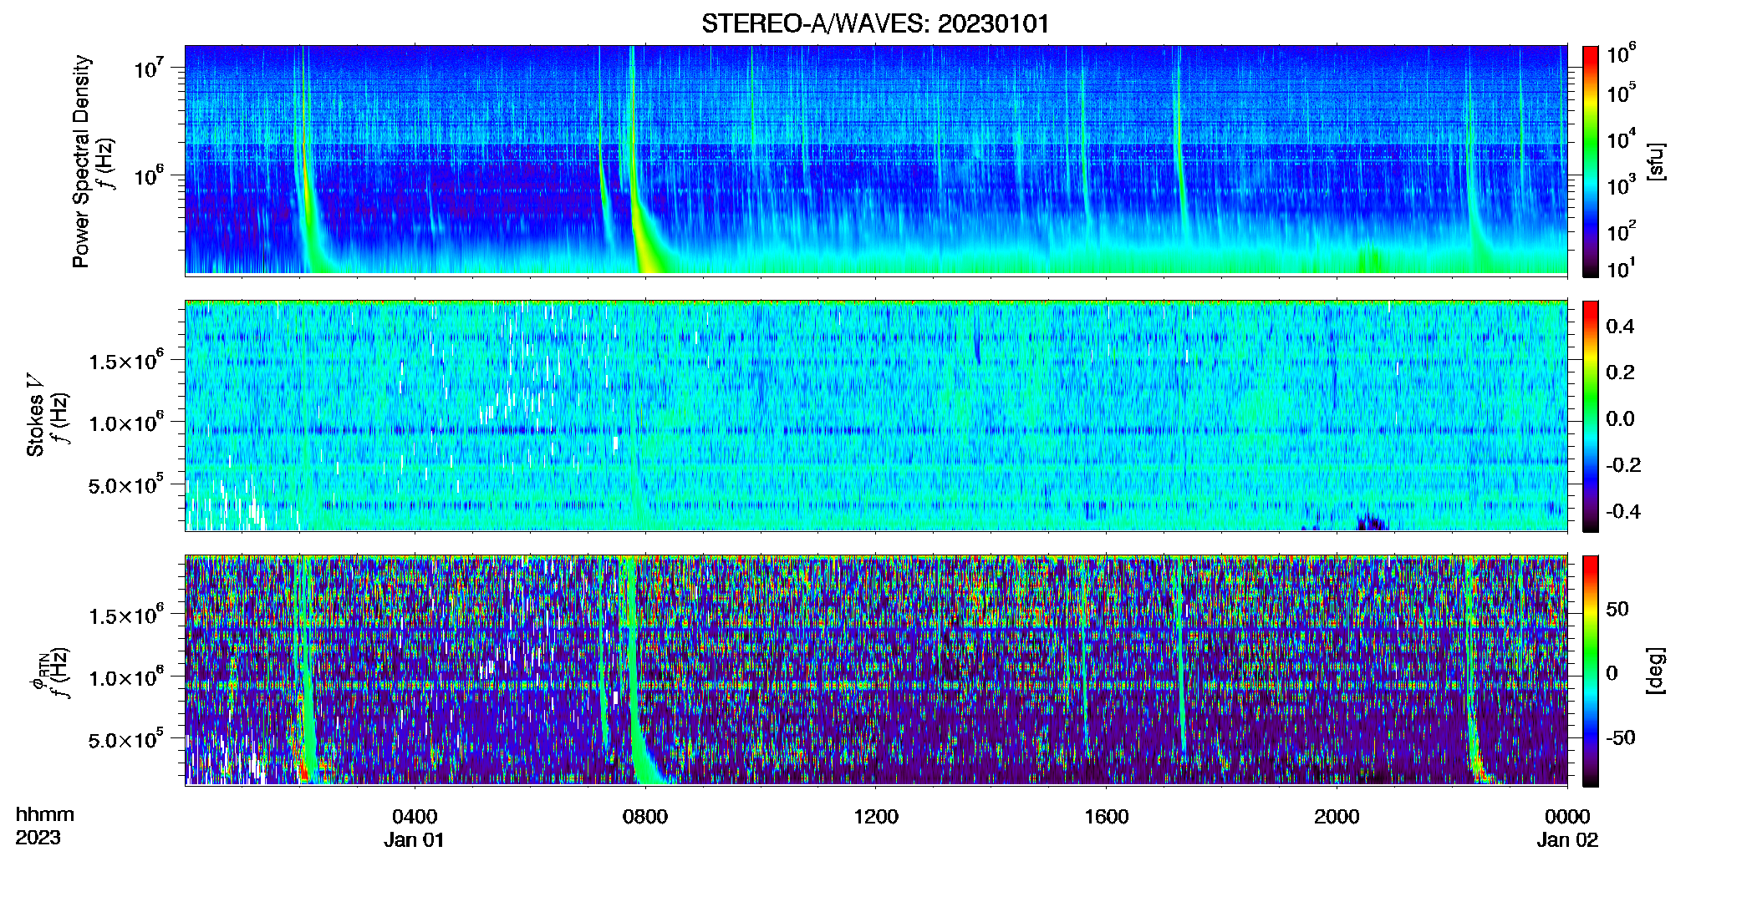Click the 1600 time axis label
The height and width of the screenshot is (902, 1752).
click(1107, 817)
